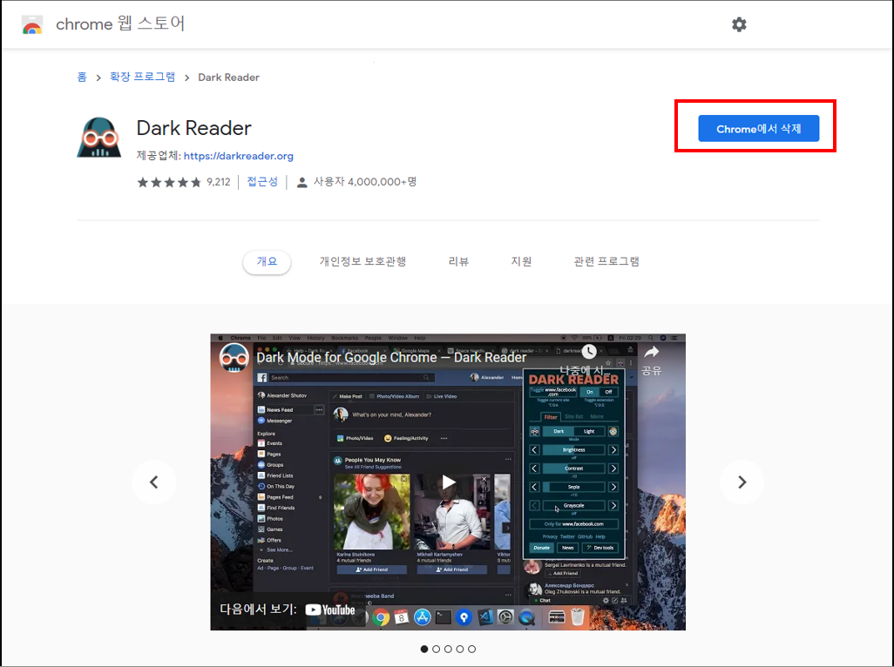Click the 접근성 category link
This screenshot has width=894, height=667.
tap(262, 182)
